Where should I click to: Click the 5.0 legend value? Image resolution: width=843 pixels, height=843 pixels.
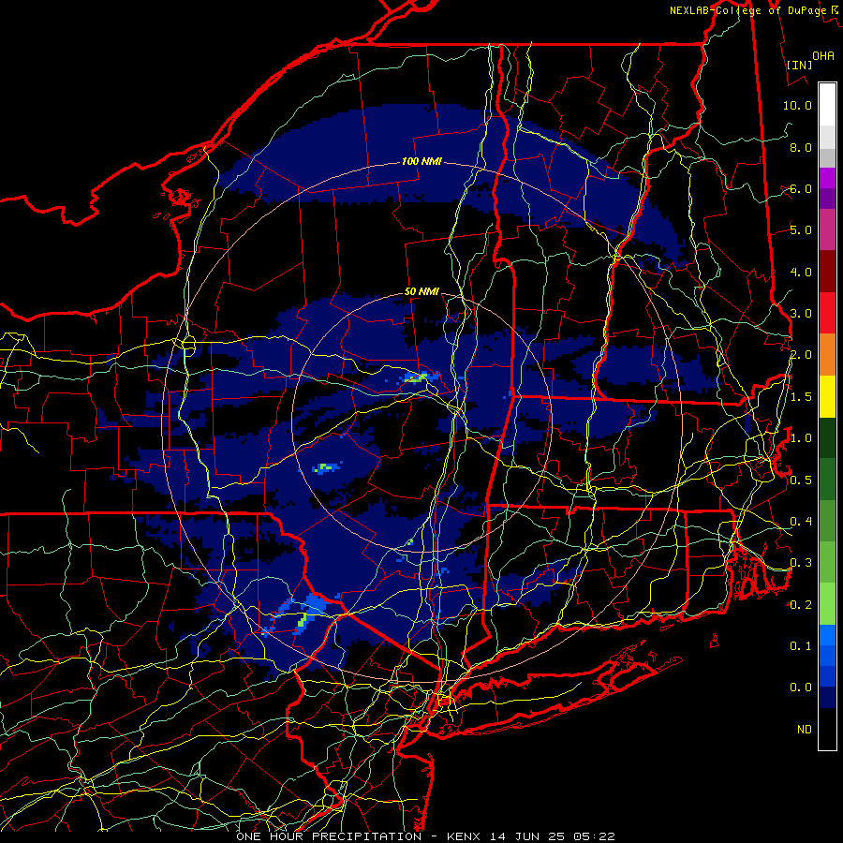point(801,230)
